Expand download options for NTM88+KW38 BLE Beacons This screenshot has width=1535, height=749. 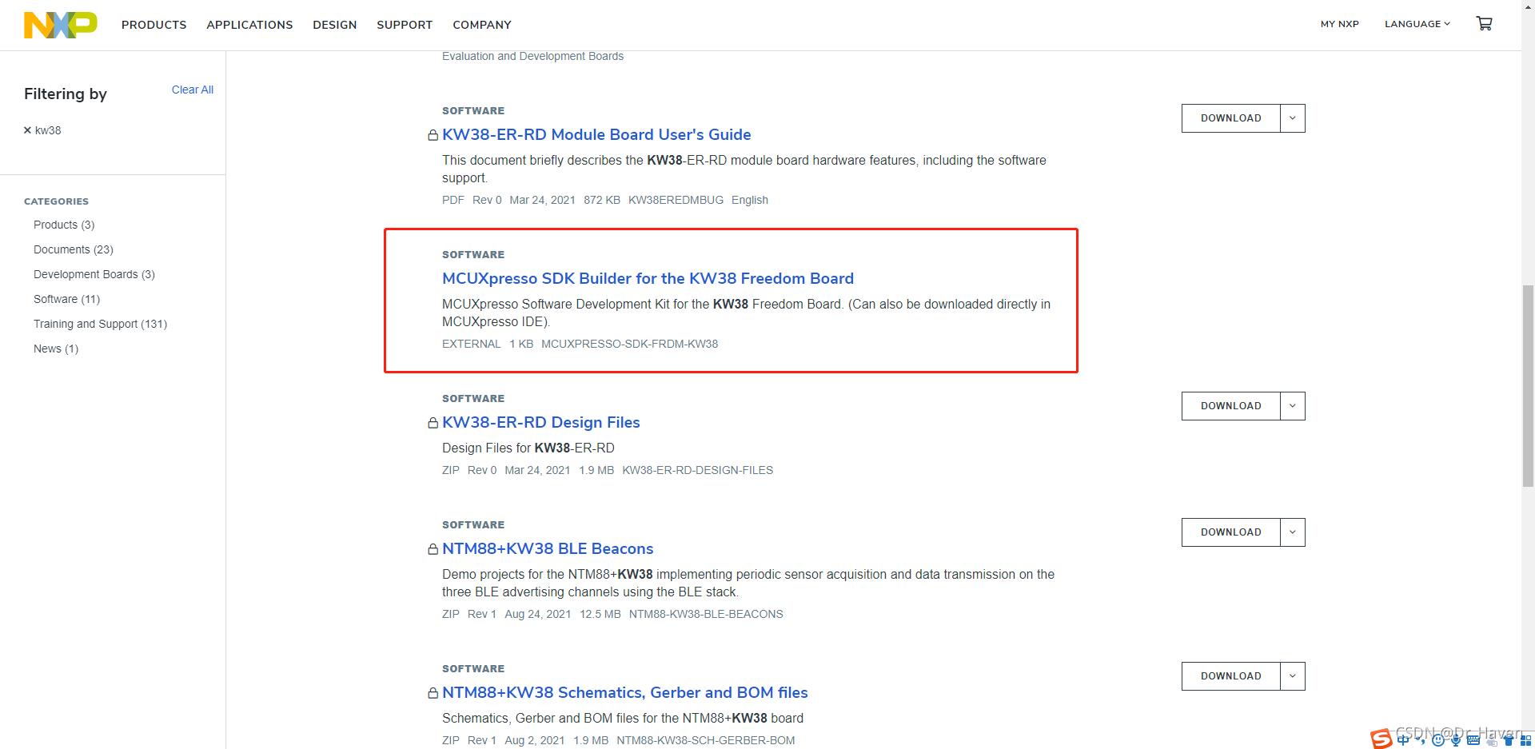click(x=1293, y=532)
